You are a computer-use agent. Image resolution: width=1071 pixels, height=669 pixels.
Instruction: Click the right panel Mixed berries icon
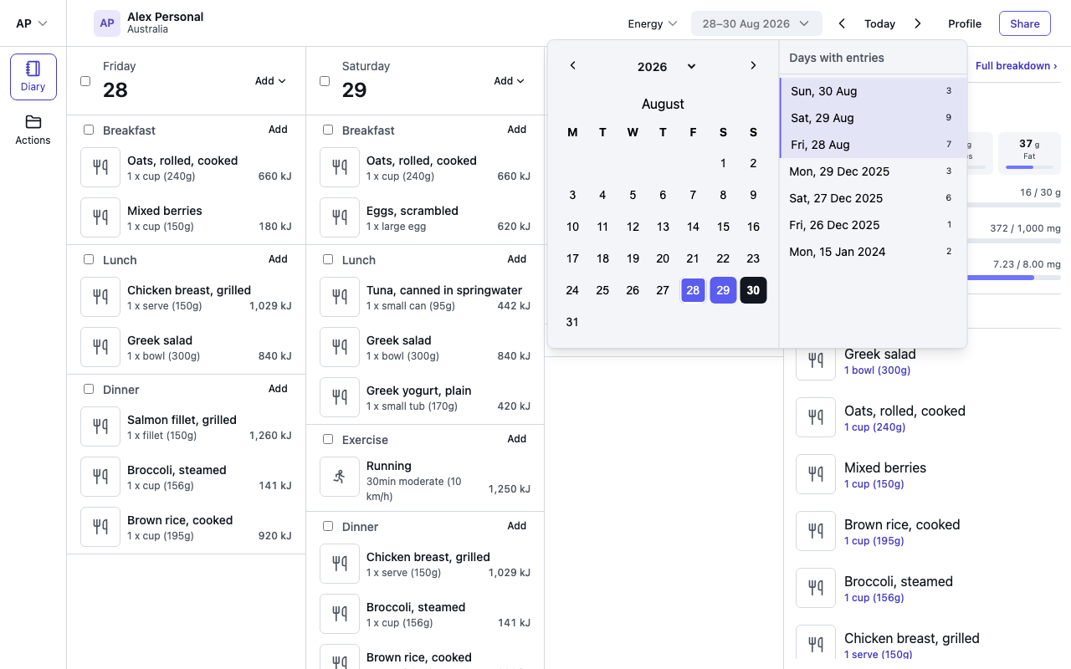pos(816,474)
